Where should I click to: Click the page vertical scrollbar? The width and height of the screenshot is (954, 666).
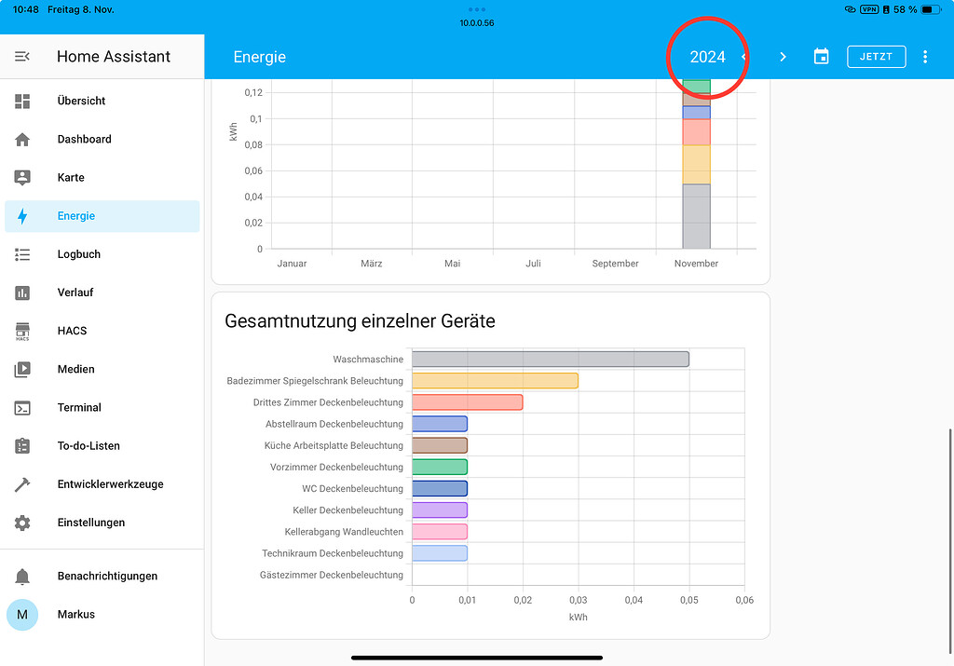(x=950, y=541)
